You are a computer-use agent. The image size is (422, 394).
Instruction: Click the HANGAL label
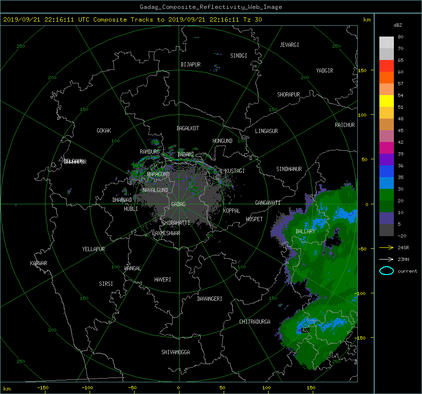point(132,268)
